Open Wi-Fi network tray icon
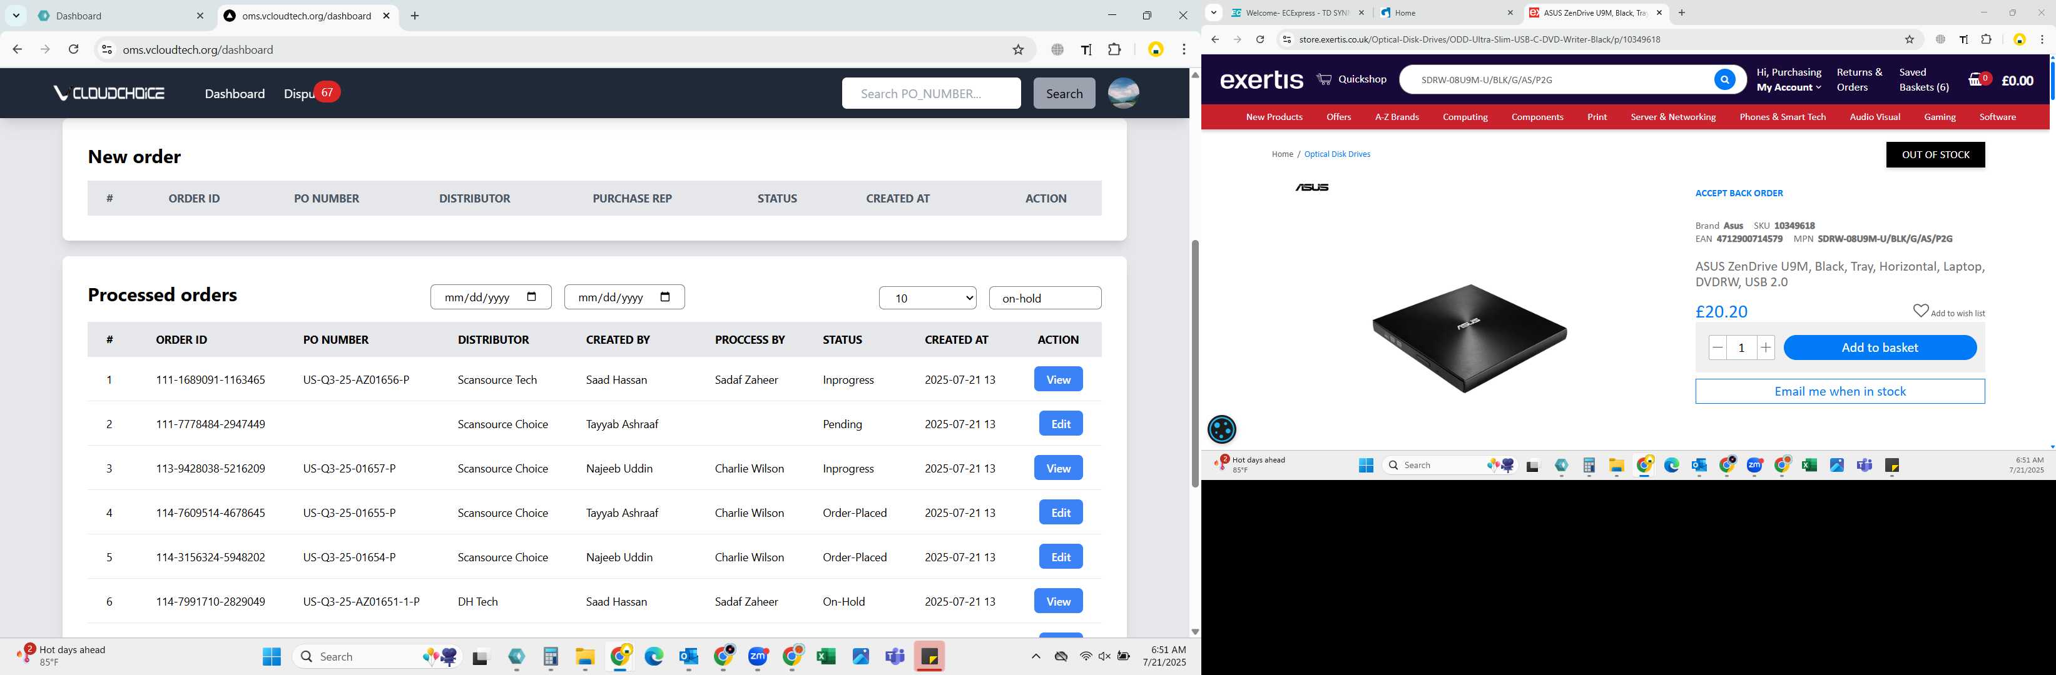Screen dimensions: 2056x675 tap(1086, 657)
